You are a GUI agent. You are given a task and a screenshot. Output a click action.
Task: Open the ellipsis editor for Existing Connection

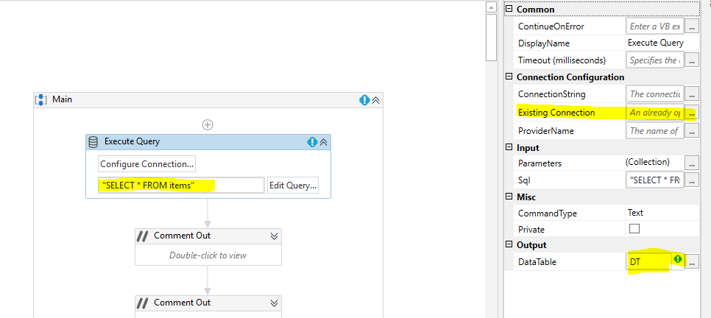pyautogui.click(x=692, y=113)
